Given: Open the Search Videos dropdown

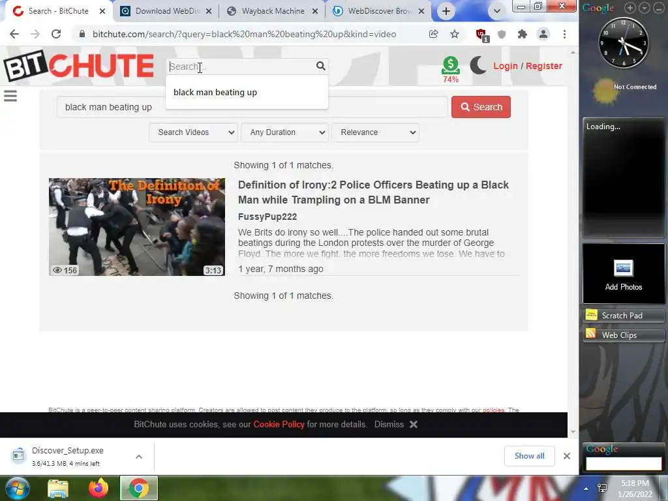Looking at the screenshot, I should [x=194, y=132].
